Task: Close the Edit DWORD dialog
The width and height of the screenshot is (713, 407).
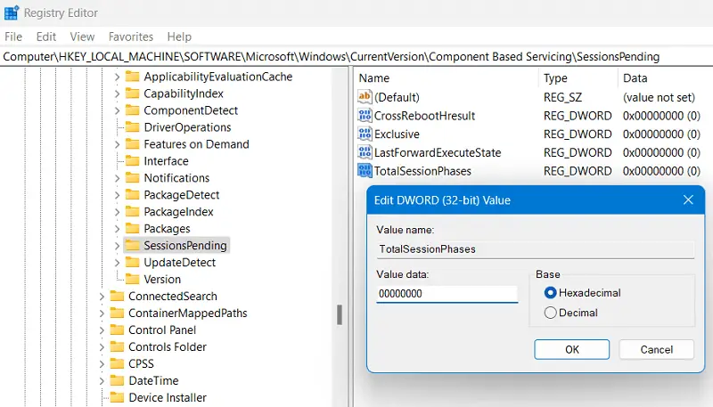Action: [688, 200]
